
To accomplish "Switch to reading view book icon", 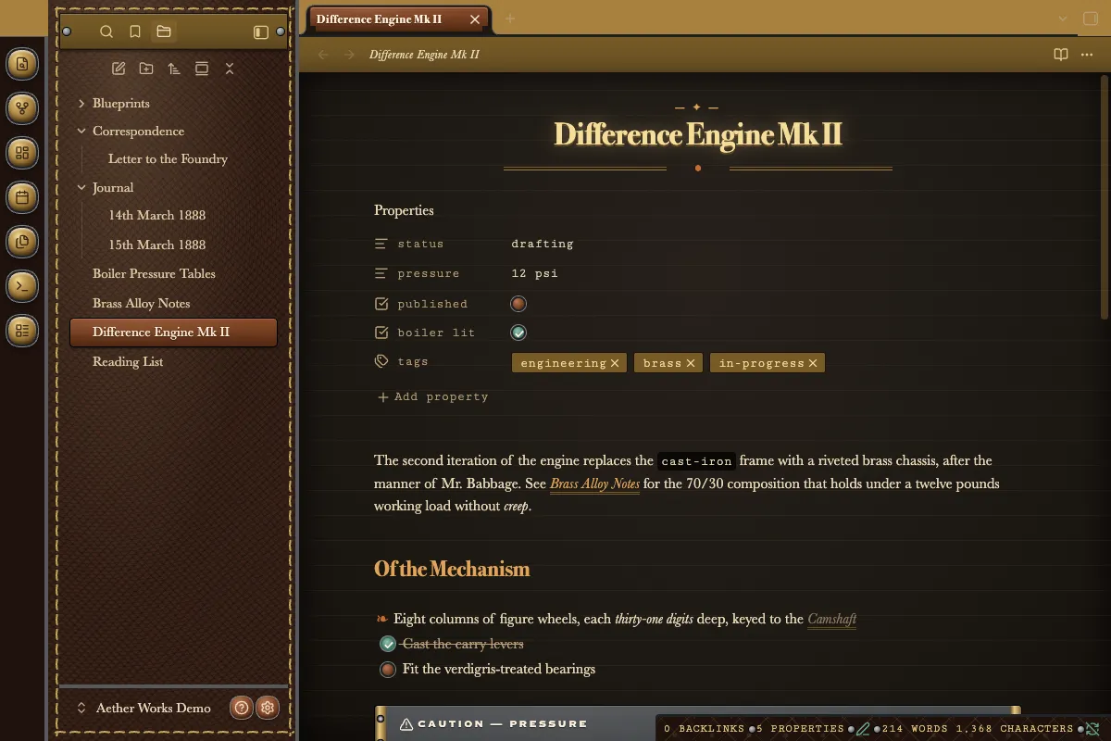I will click(1061, 55).
